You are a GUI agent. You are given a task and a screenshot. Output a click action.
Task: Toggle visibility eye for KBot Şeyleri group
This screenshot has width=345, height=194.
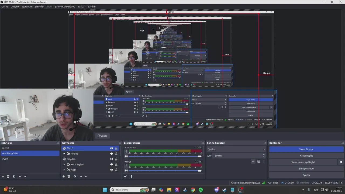(x=112, y=164)
